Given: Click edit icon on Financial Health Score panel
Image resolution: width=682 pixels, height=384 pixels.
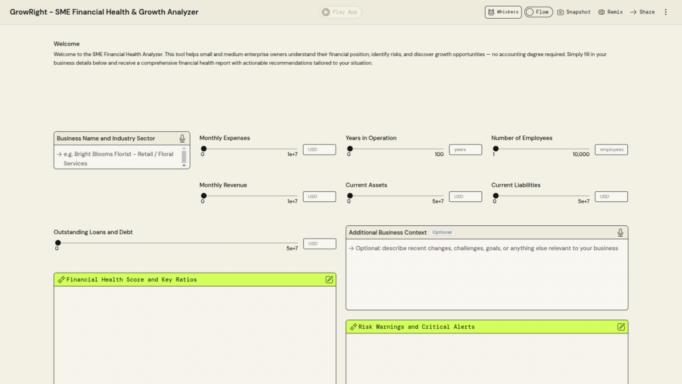Looking at the screenshot, I should pos(329,279).
